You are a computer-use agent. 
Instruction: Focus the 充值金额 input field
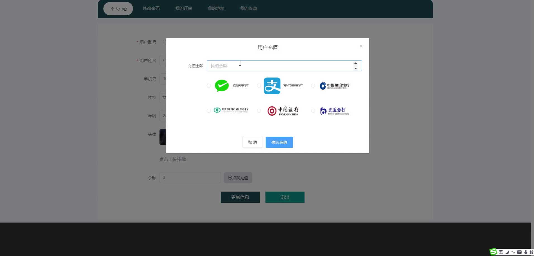[284, 66]
